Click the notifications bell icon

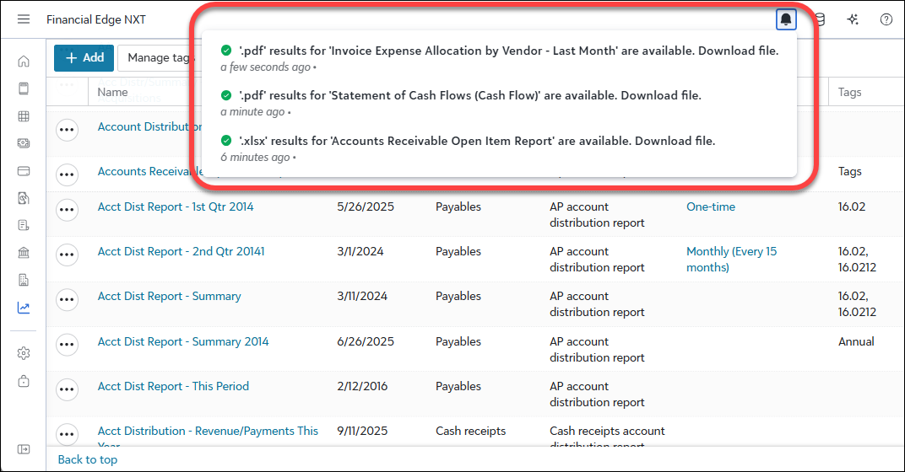coord(785,19)
